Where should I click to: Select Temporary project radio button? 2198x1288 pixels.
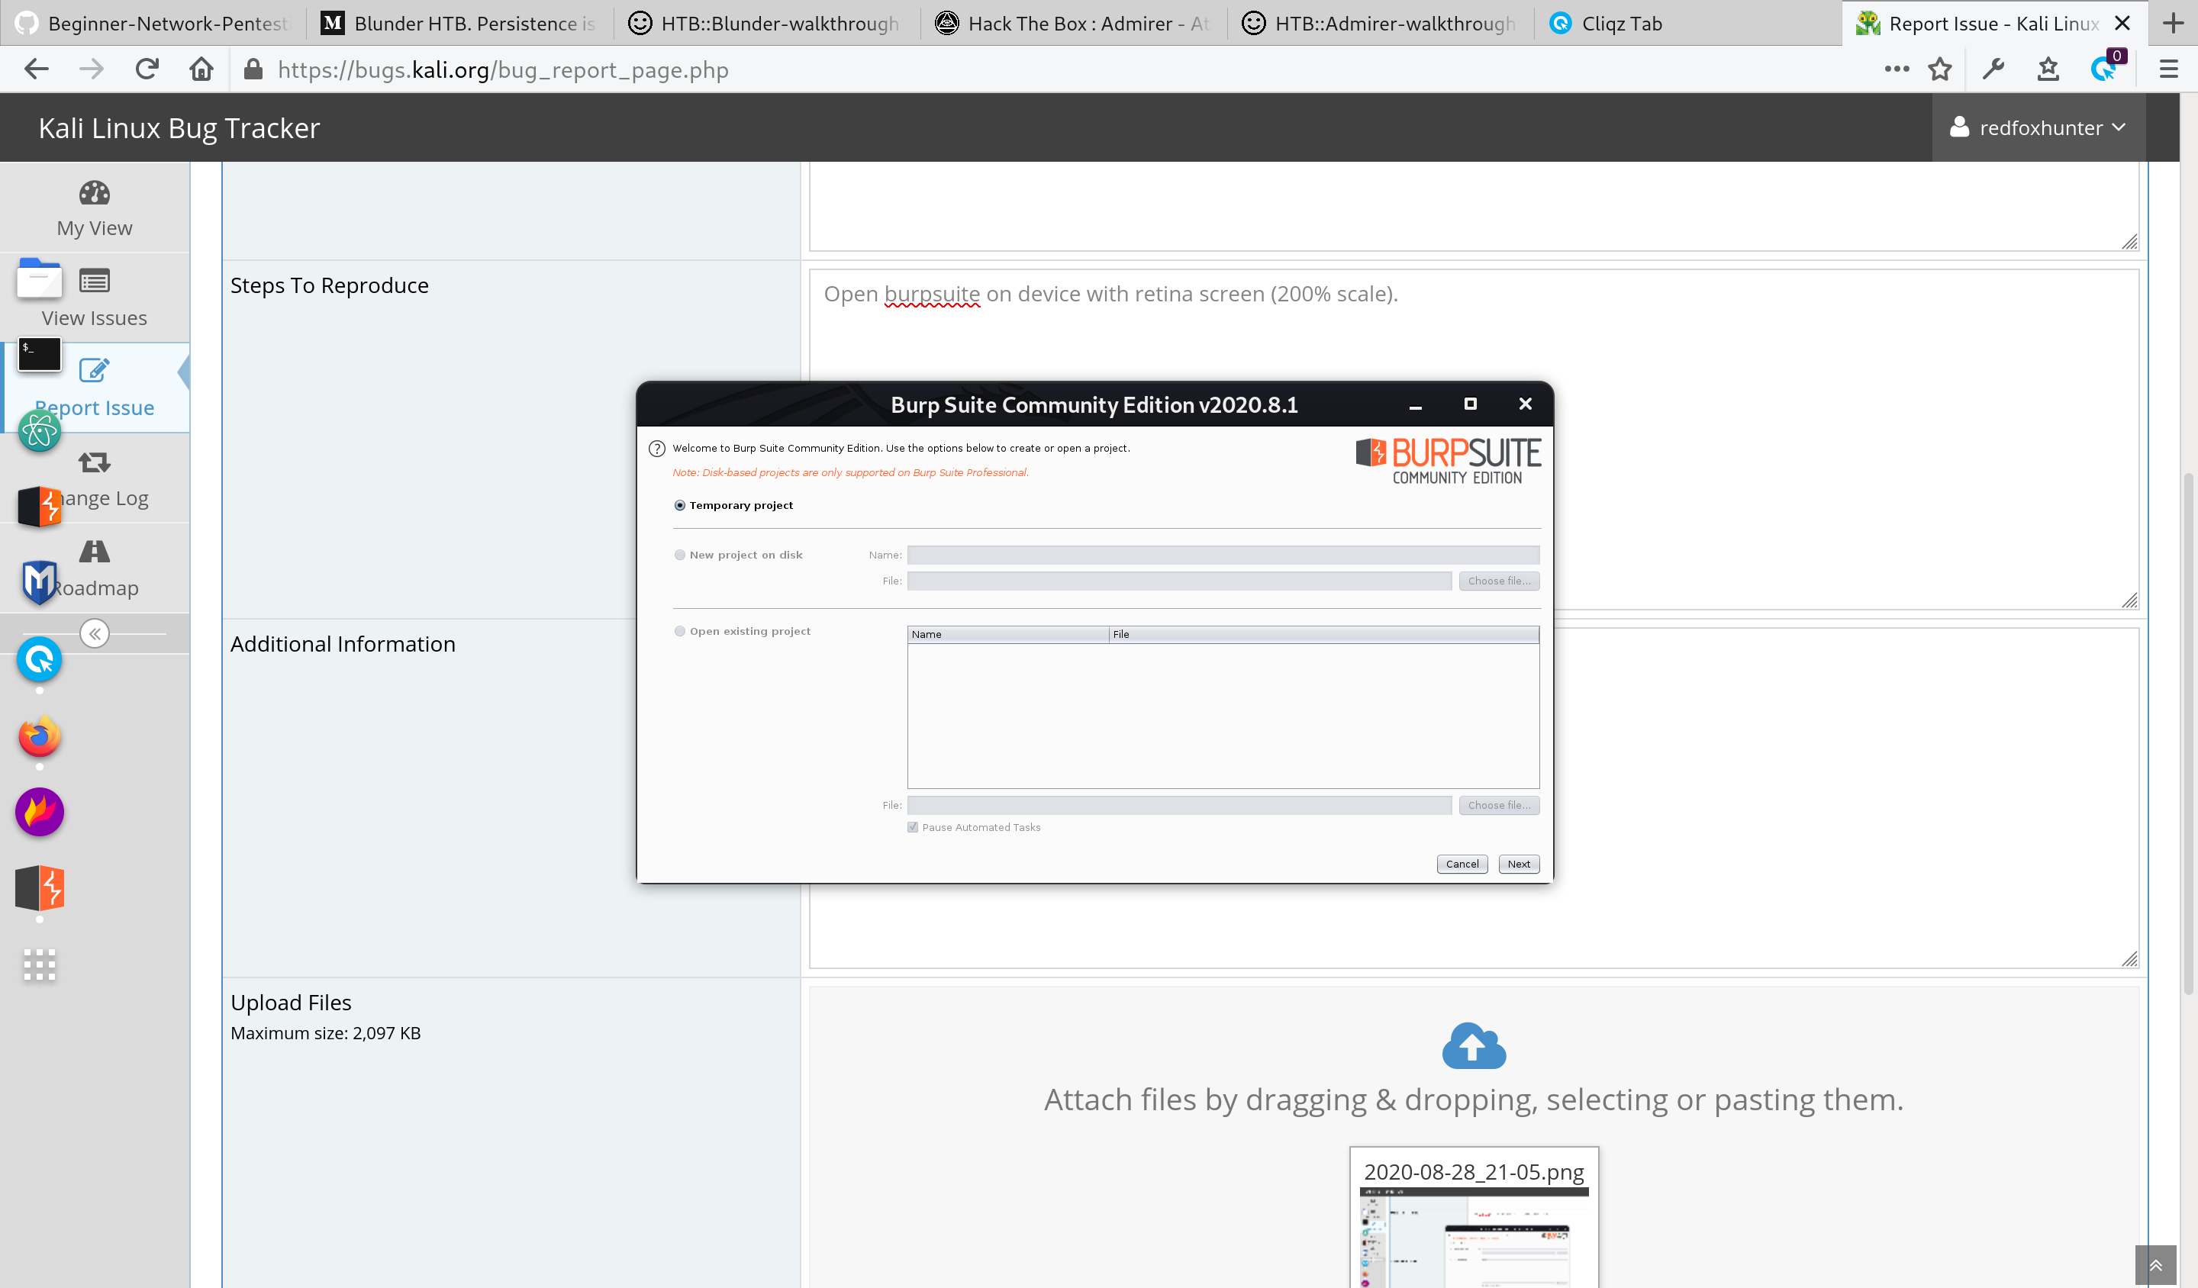click(x=680, y=506)
